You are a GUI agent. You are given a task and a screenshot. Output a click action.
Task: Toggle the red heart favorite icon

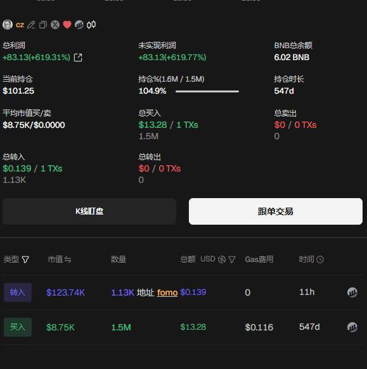tap(67, 25)
